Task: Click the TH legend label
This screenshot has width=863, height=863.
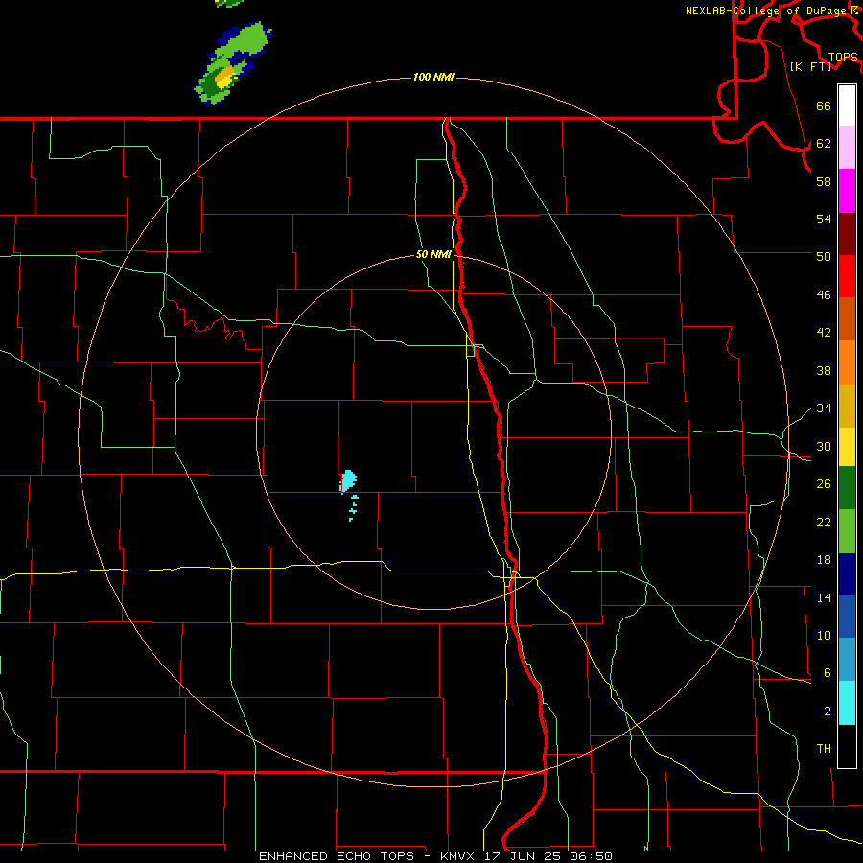Action: coord(824,749)
